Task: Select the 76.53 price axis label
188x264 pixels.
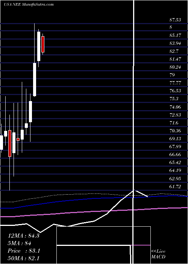Action: [x=175, y=91]
